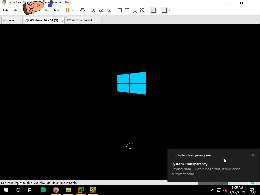Select the Windows 10 x64 (2) tab
Viewport: 260px width, 195px height.
44,20
